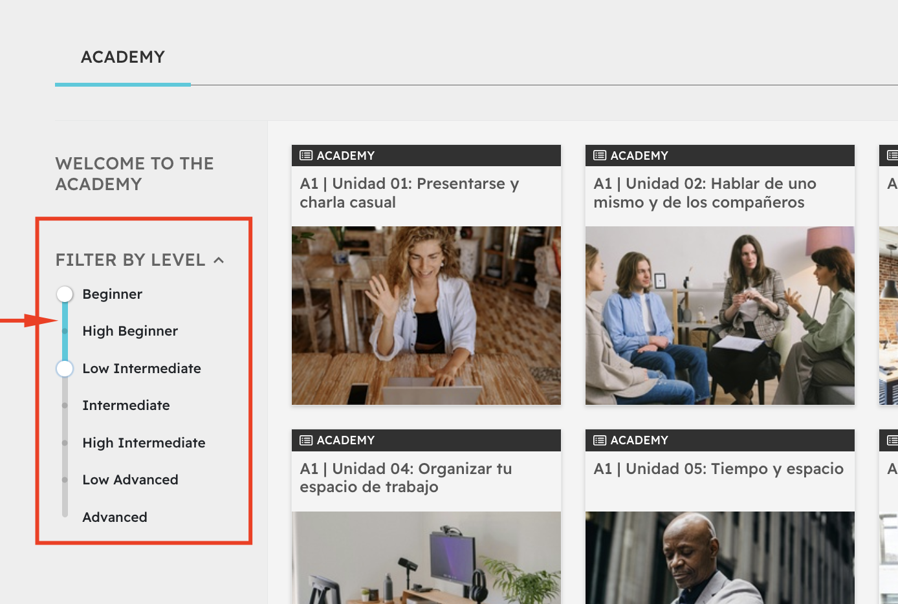Click the Low Advanced tick on the slider
898x604 pixels.
click(65, 480)
